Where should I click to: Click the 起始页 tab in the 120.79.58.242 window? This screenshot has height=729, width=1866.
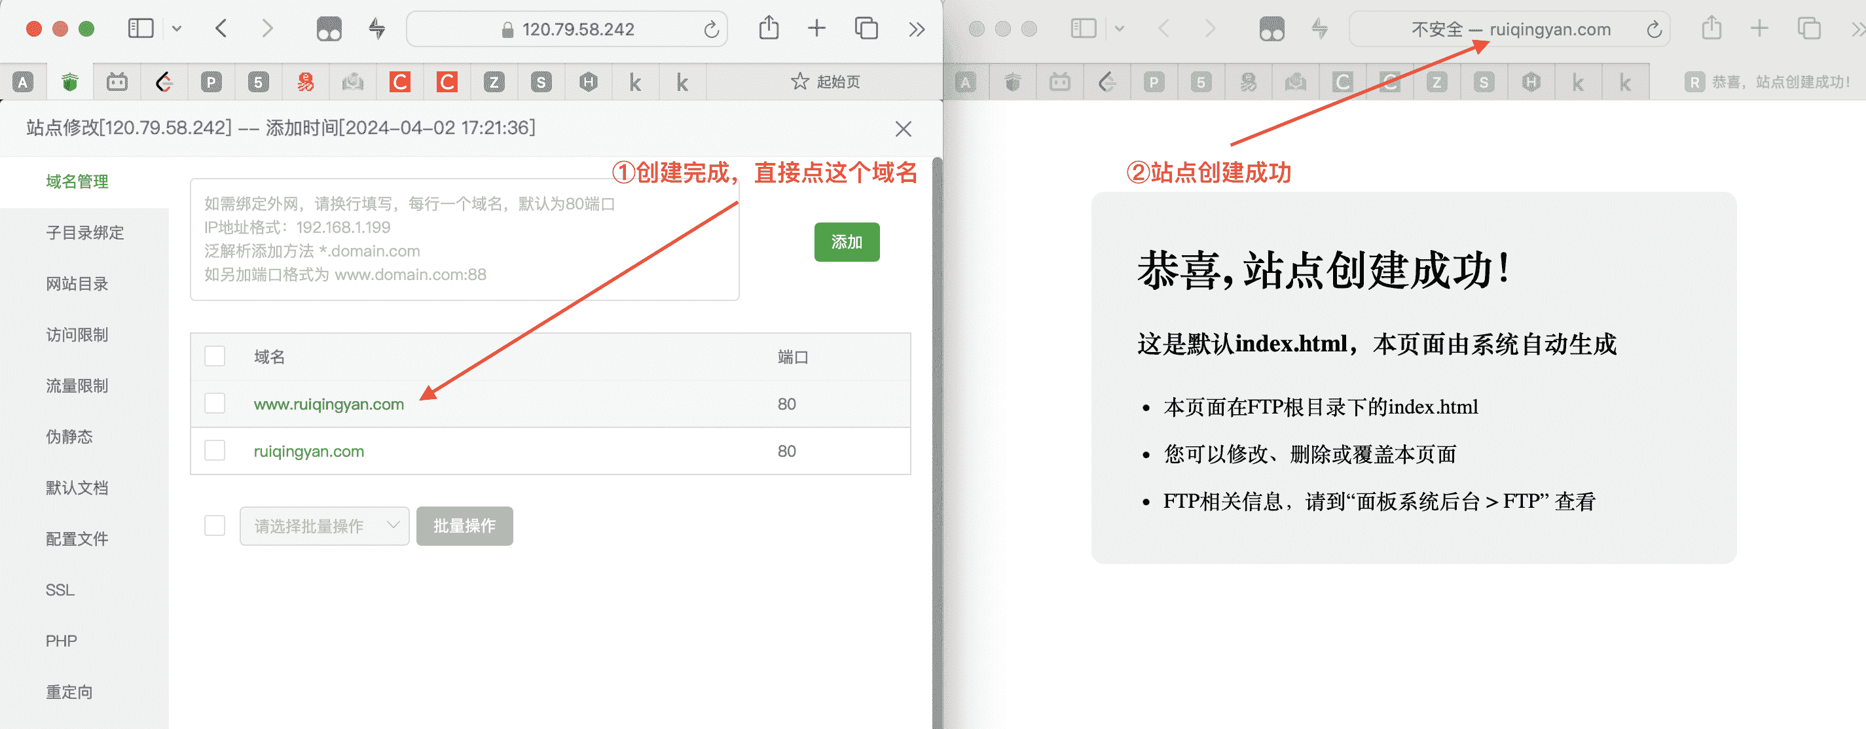(x=825, y=82)
